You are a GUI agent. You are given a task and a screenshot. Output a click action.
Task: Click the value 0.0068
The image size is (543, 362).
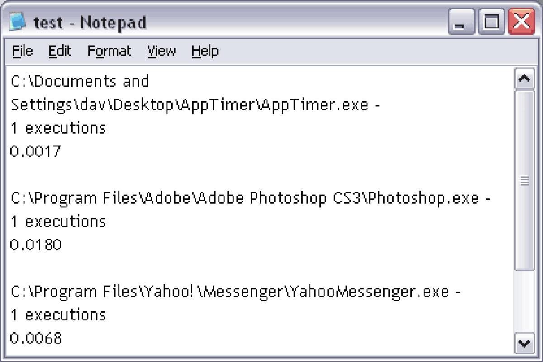coord(36,338)
